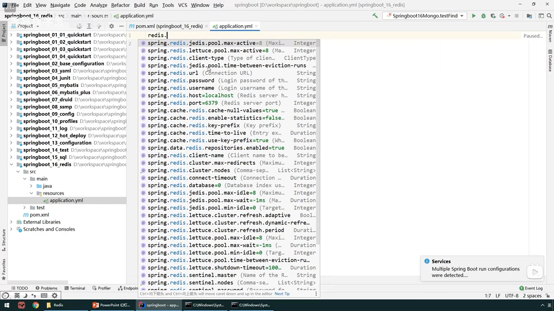Select spring.redis.host=localhost suggestion

[x=229, y=95]
